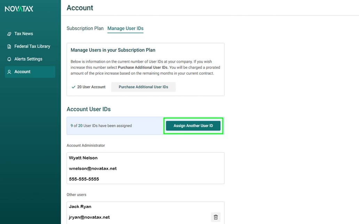The height and width of the screenshot is (224, 359).
Task: Click the email wnelson@novatax.net
Action: coord(93,168)
